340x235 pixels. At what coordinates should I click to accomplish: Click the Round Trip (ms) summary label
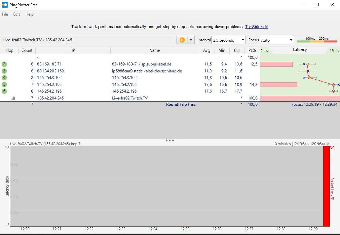(181, 104)
